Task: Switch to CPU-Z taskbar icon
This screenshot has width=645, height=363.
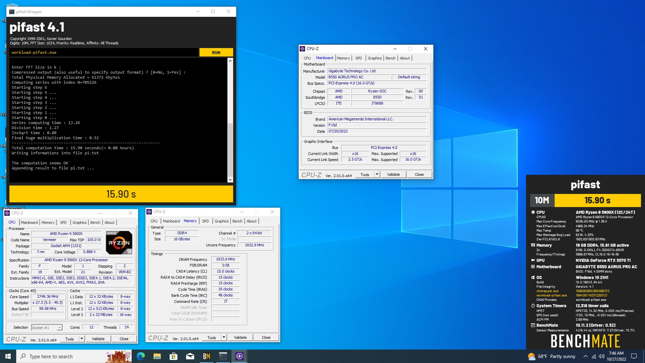Action: (239, 356)
